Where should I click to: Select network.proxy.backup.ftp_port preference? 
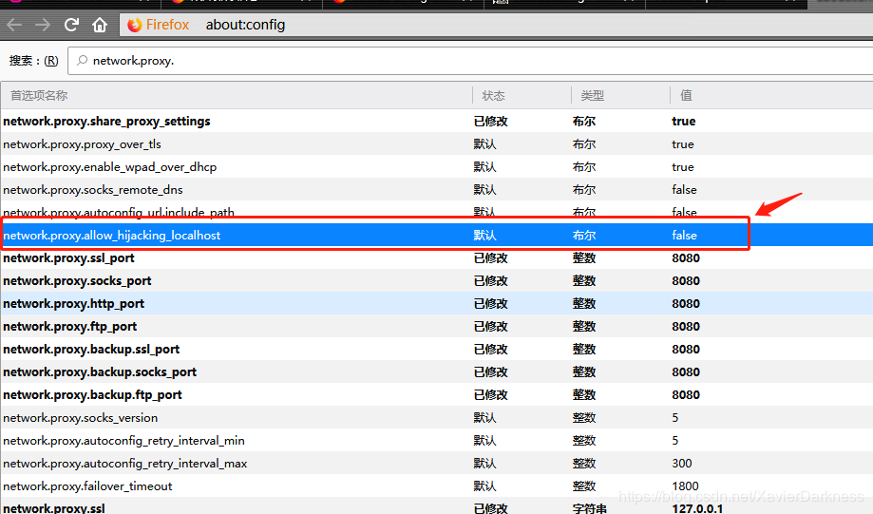pos(437,395)
